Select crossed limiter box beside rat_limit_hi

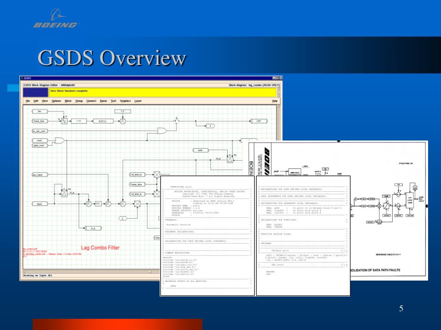(x=157, y=174)
